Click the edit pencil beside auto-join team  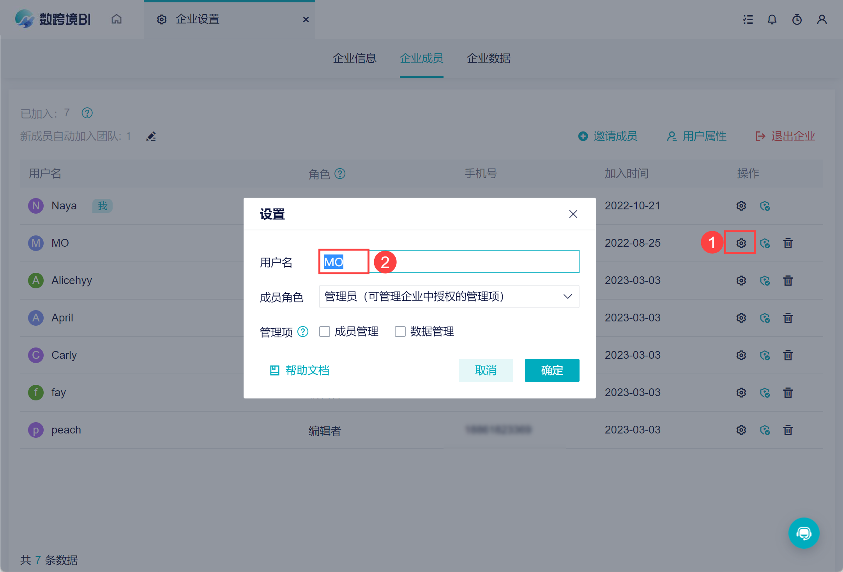[x=151, y=136]
